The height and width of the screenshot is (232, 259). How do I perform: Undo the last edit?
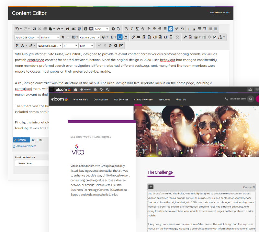coord(17,29)
